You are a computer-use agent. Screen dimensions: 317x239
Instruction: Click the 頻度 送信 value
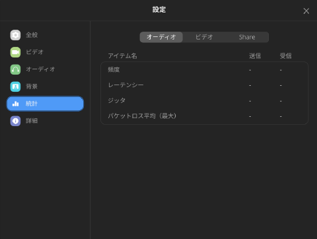pyautogui.click(x=250, y=70)
